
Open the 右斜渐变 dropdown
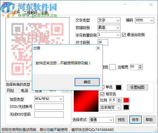click(110, 108)
